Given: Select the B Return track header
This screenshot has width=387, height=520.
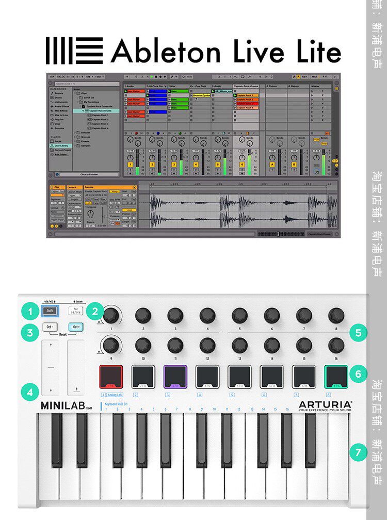Looking at the screenshot, I should (298, 86).
